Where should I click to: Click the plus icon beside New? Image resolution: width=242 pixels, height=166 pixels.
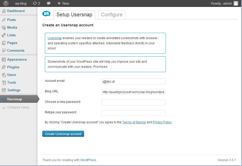click(59, 3)
